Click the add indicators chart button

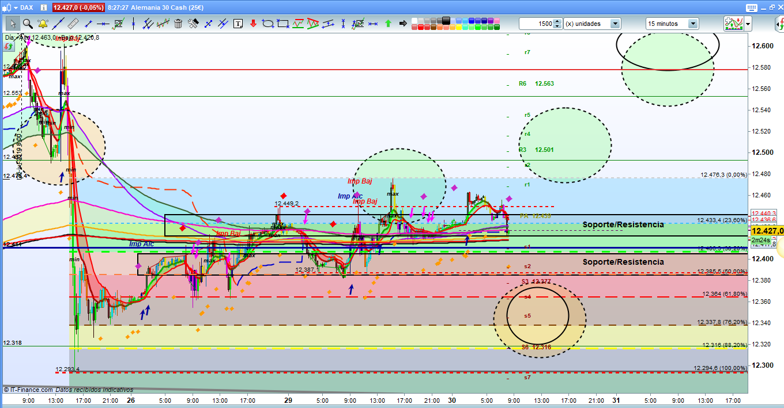[x=733, y=24]
